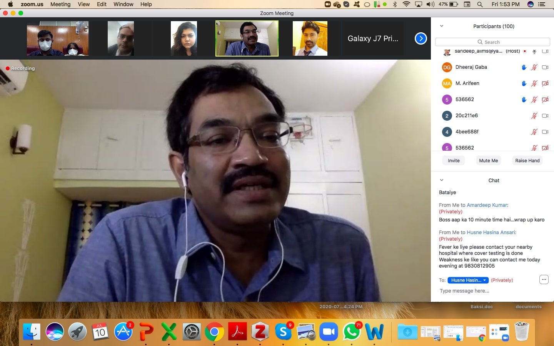Toggle Raise Hand in participants panel

coord(527,161)
